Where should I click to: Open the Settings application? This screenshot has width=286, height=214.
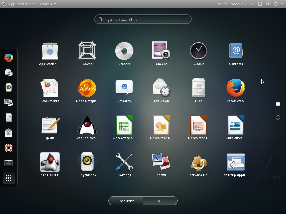pyautogui.click(x=124, y=162)
